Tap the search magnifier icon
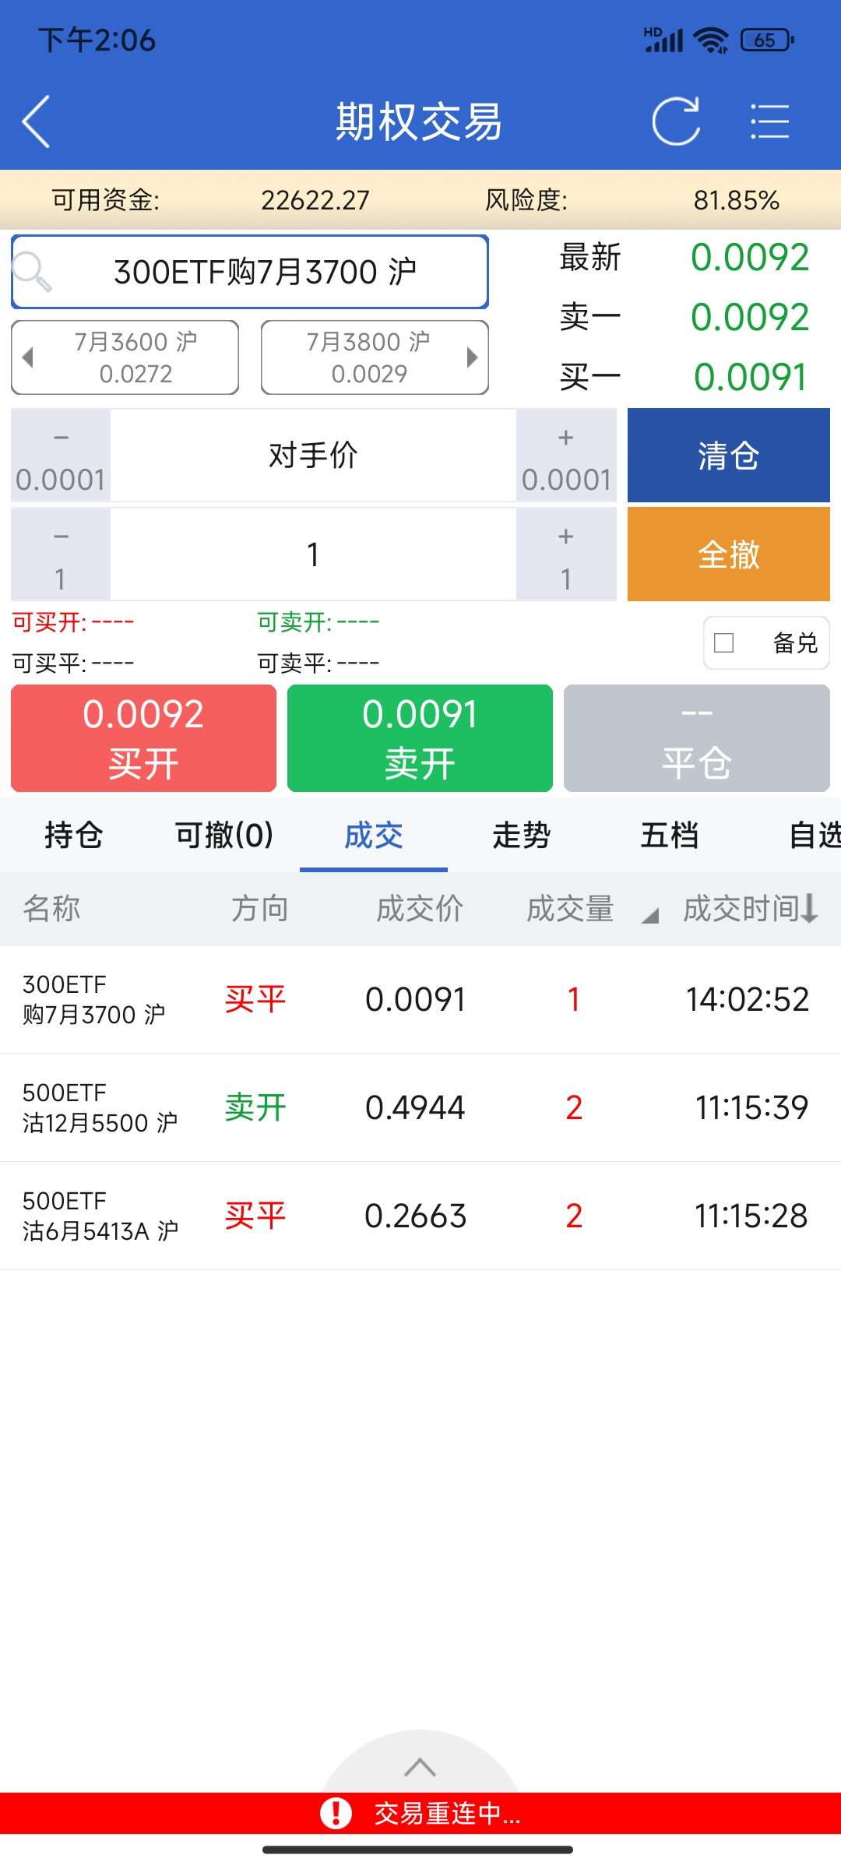 (x=33, y=272)
